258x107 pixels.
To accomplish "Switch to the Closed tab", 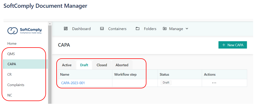I will point(102,65).
